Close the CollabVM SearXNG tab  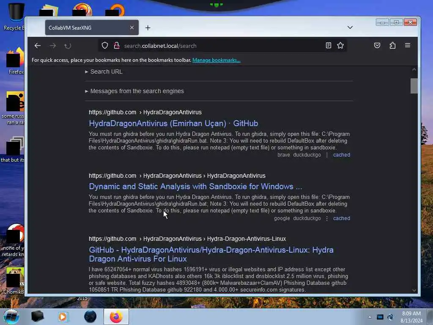[x=132, y=28]
